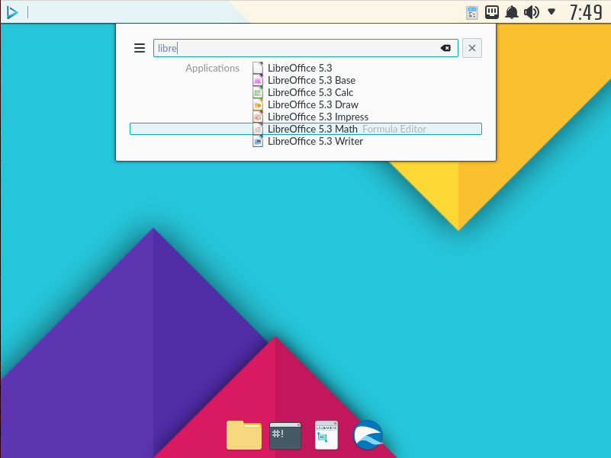
Task: Click the 7:49 clock in the panel
Action: tap(586, 12)
